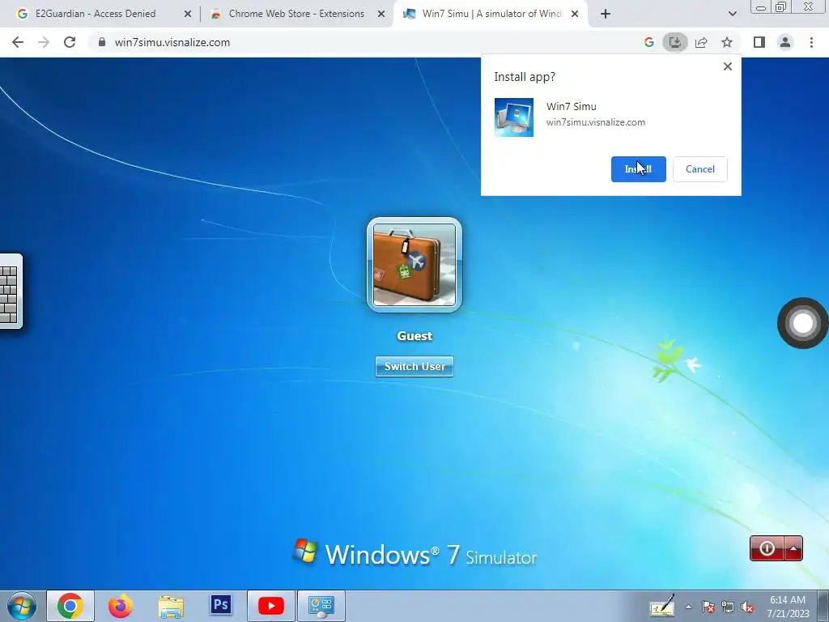Click the address bar URL field
This screenshot has height=622, width=829.
(x=365, y=42)
